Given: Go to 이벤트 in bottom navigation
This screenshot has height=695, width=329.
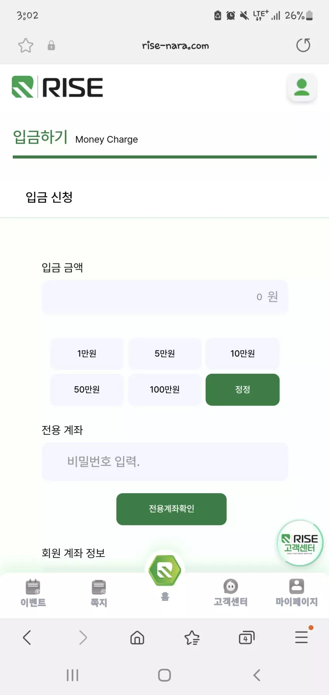Looking at the screenshot, I should 33,593.
